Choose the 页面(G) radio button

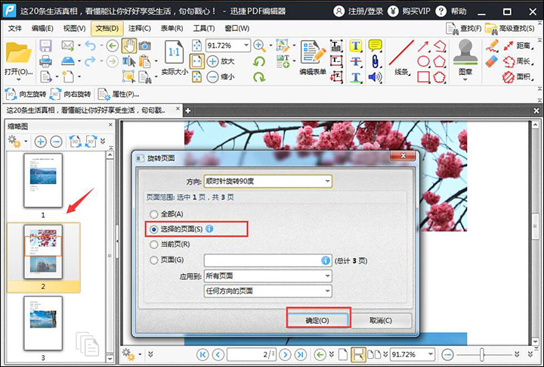tap(155, 260)
